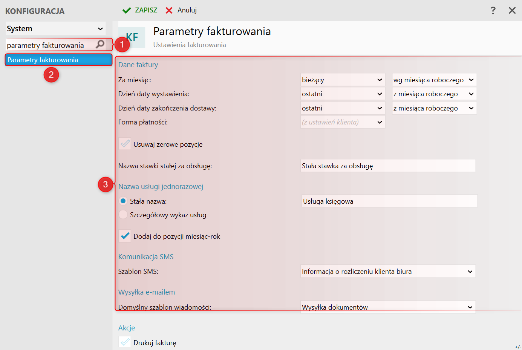Enable Drukuj fakturę checkbox

click(x=125, y=342)
